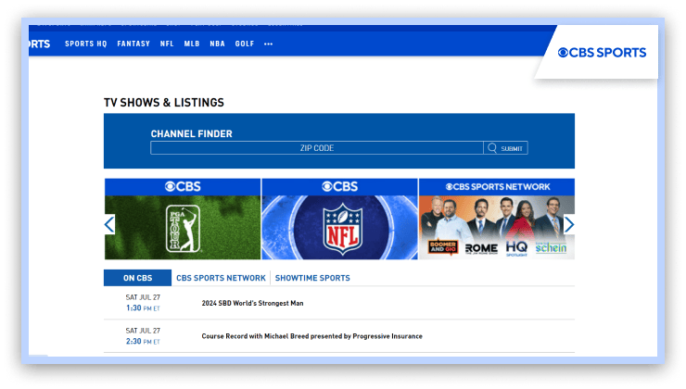This screenshot has height=389, width=686.
Task: Click the 2:30 PM ET time
Action: [143, 342]
